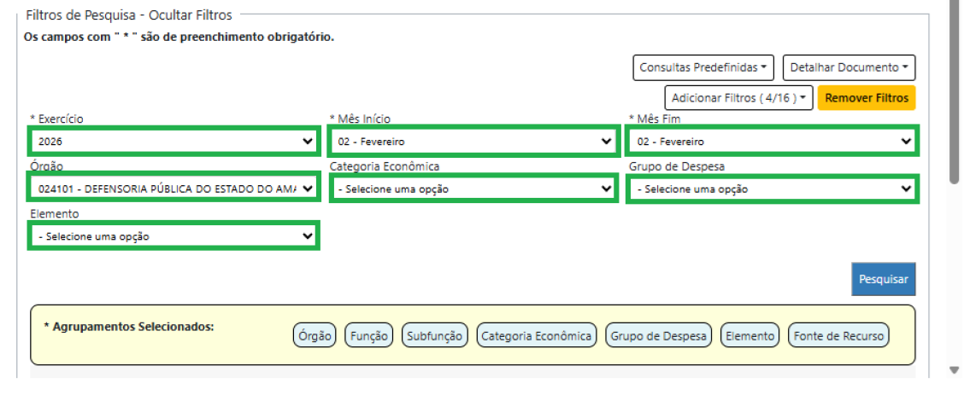Open the Exercício year dropdown
Viewport: 964px width, 395px height.
click(173, 141)
